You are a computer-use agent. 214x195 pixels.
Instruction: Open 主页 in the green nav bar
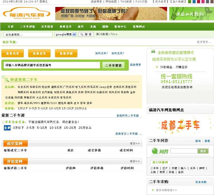[x=11, y=26]
